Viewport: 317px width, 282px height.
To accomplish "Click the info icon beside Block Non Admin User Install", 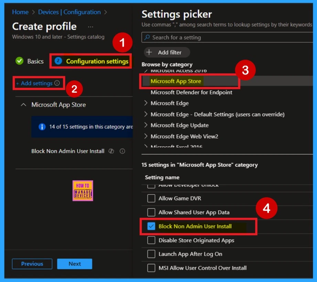I will coord(122,151).
